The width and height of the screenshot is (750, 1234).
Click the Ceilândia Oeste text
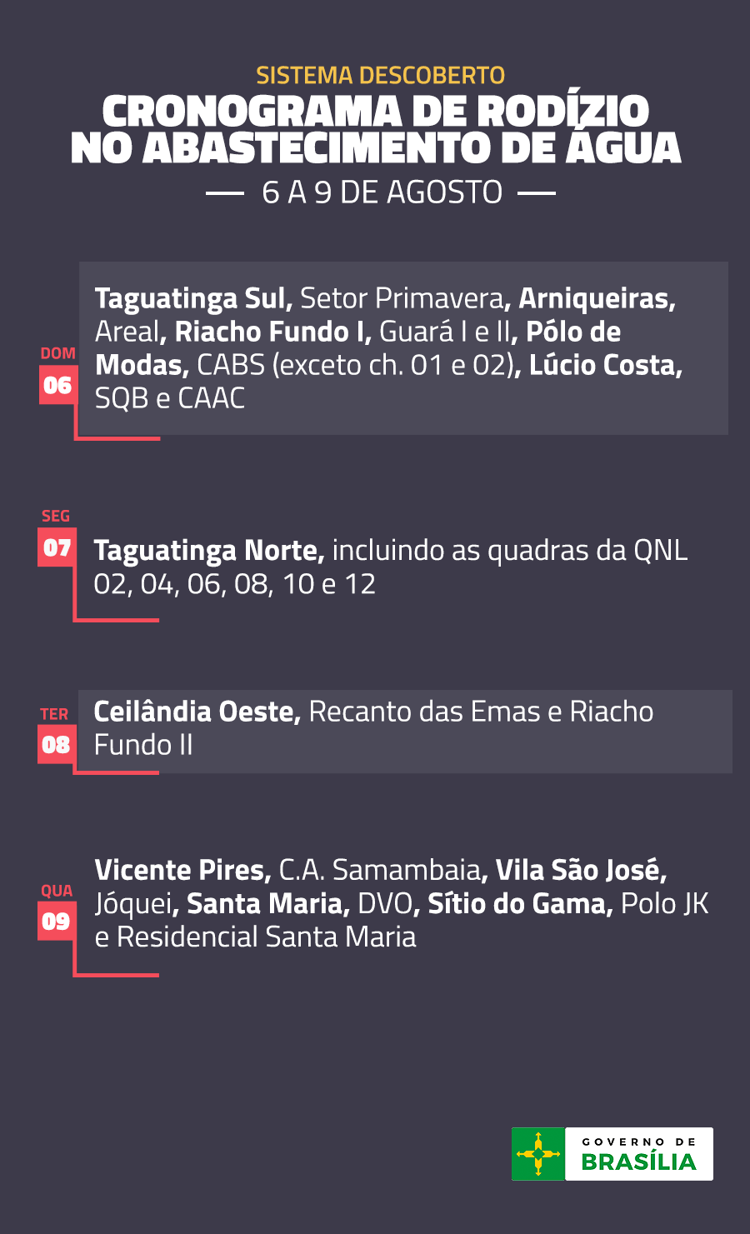[x=197, y=712]
